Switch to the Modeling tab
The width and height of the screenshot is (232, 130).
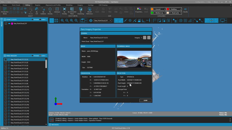click(69, 5)
